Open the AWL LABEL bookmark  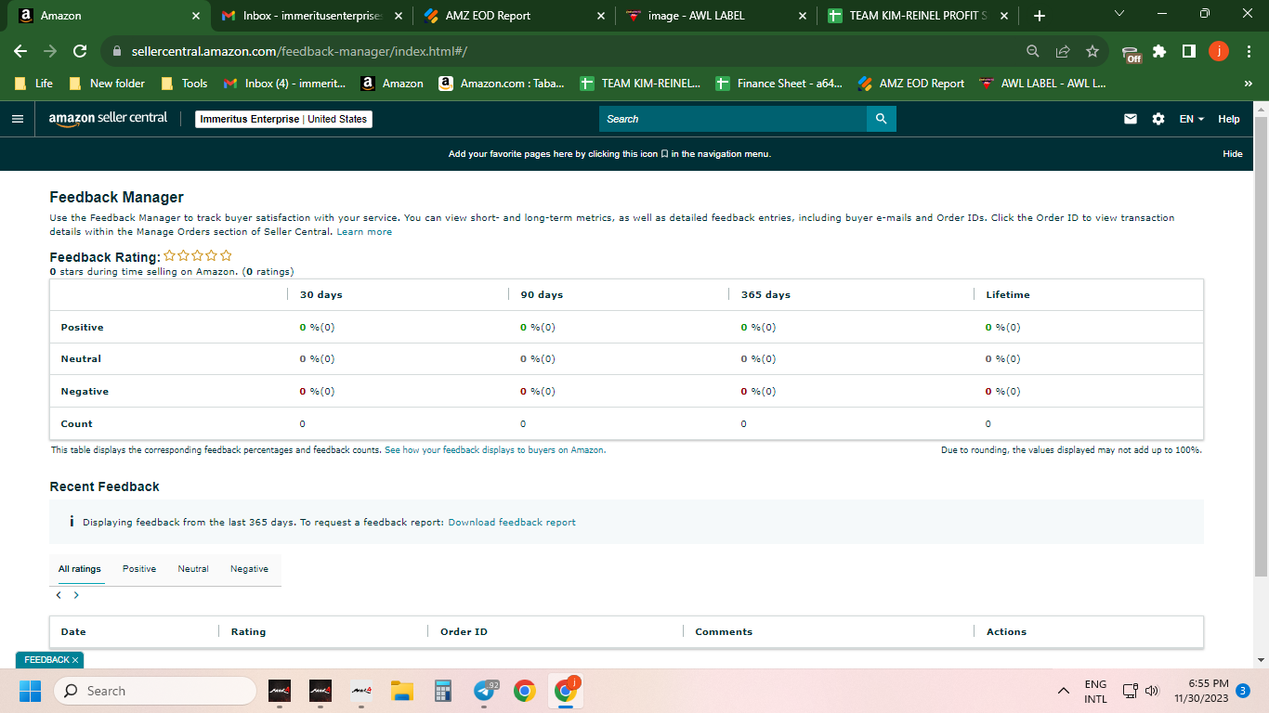pos(1043,84)
